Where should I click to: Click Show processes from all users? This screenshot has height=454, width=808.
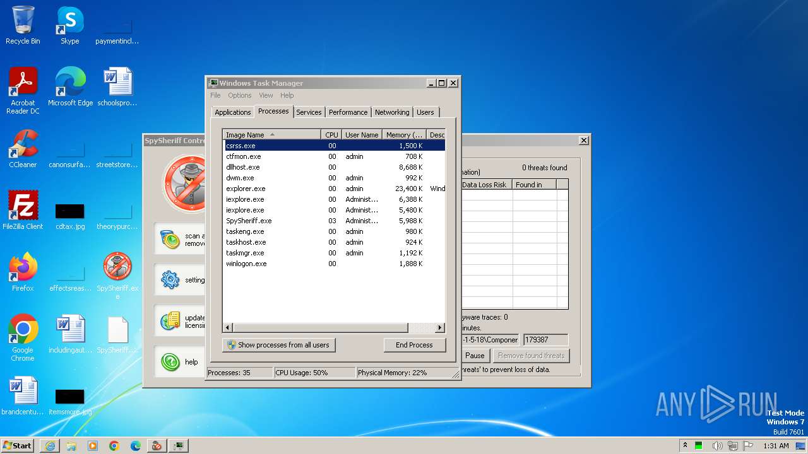pyautogui.click(x=278, y=345)
